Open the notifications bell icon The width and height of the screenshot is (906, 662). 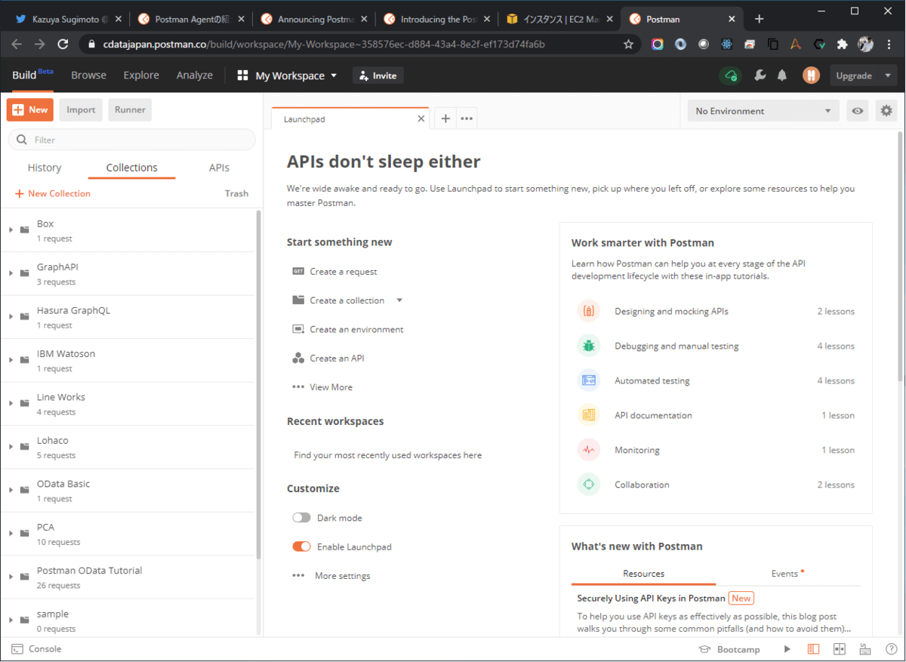pyautogui.click(x=782, y=75)
